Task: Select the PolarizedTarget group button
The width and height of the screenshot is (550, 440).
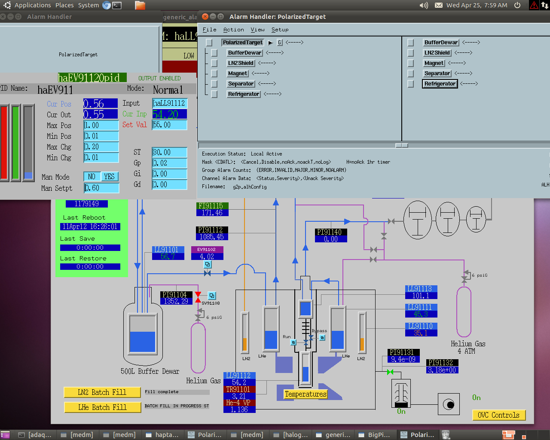Action: (243, 43)
